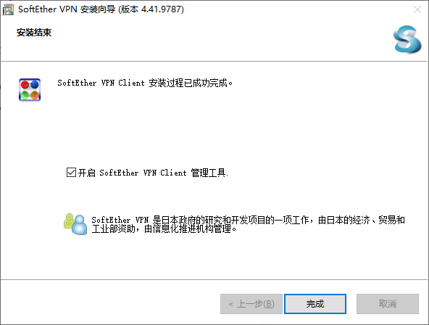Click the blue SoftEther S logo
The height and width of the screenshot is (325, 429).
(x=407, y=39)
